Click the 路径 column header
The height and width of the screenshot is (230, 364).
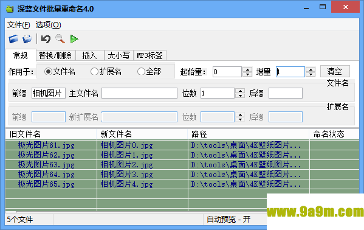tap(249, 134)
